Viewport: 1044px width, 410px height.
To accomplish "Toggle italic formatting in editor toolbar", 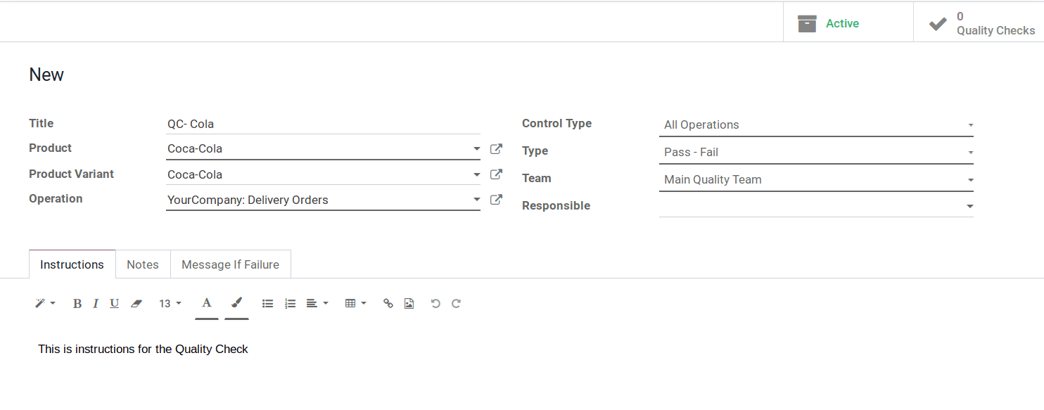I will coord(96,304).
